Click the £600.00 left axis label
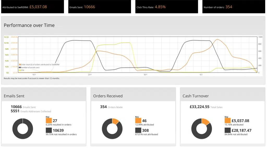 (14, 37)
